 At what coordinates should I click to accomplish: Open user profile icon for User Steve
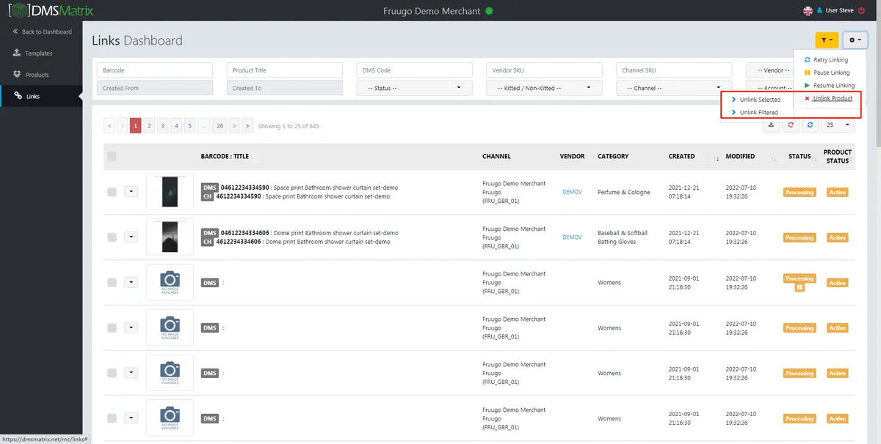click(x=818, y=10)
